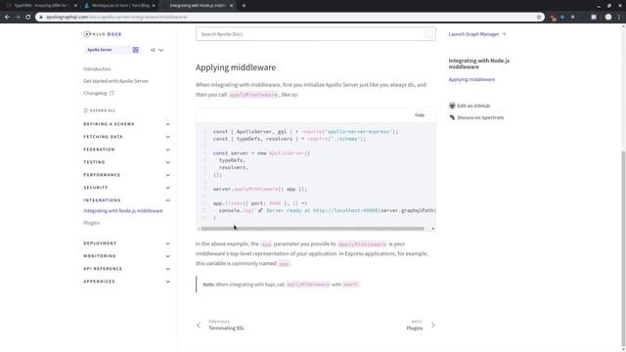This screenshot has width=626, height=352.
Task: Expand the Federation section
Action: 126,150
